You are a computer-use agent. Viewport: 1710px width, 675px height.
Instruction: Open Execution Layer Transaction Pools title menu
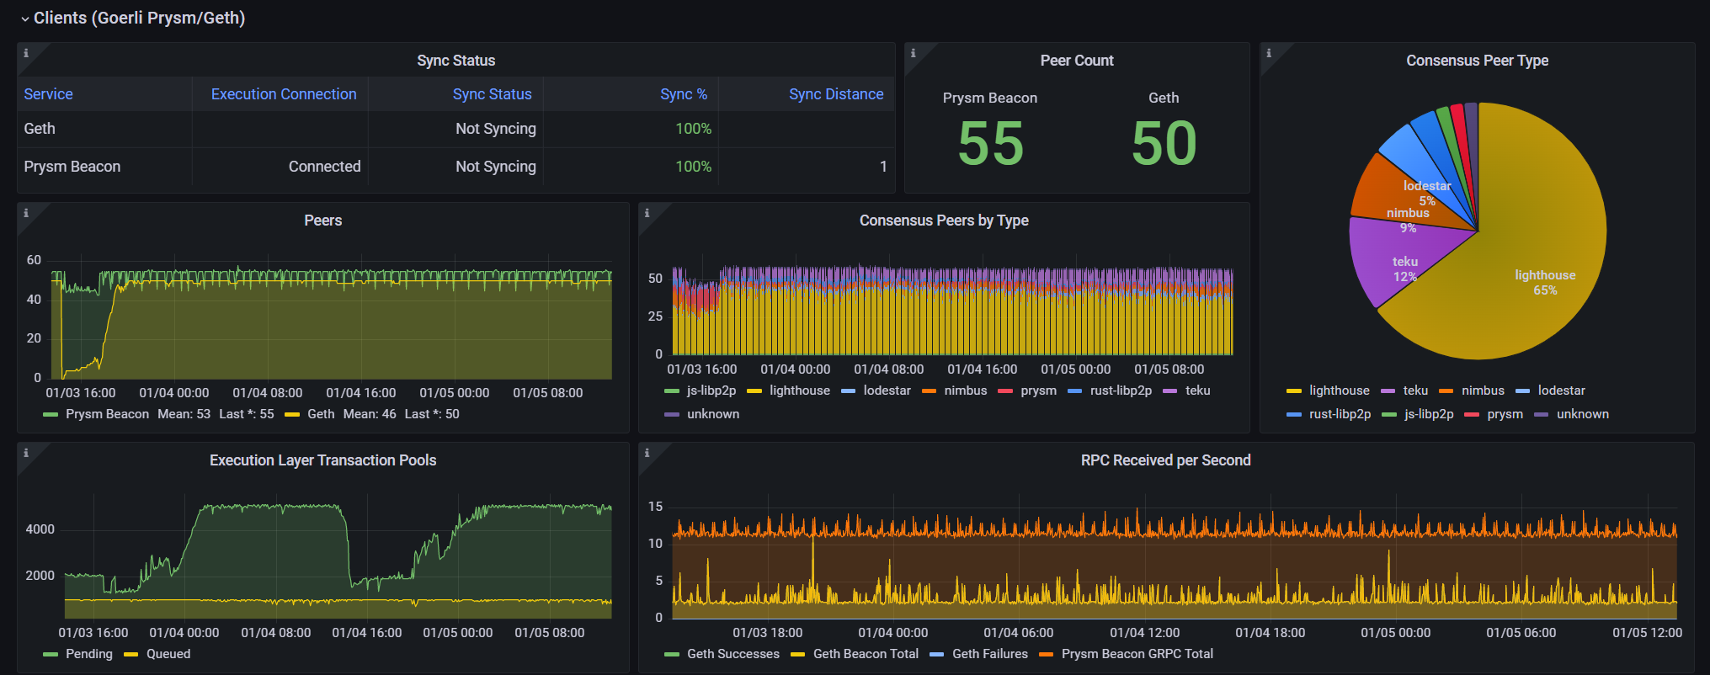[323, 460]
